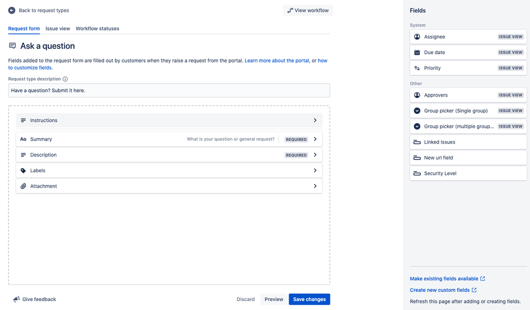Click the back arrow icon
530x310 pixels.
click(12, 11)
